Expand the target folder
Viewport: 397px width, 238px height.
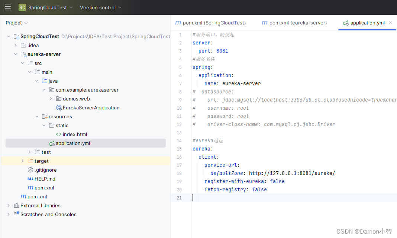tap(23, 161)
